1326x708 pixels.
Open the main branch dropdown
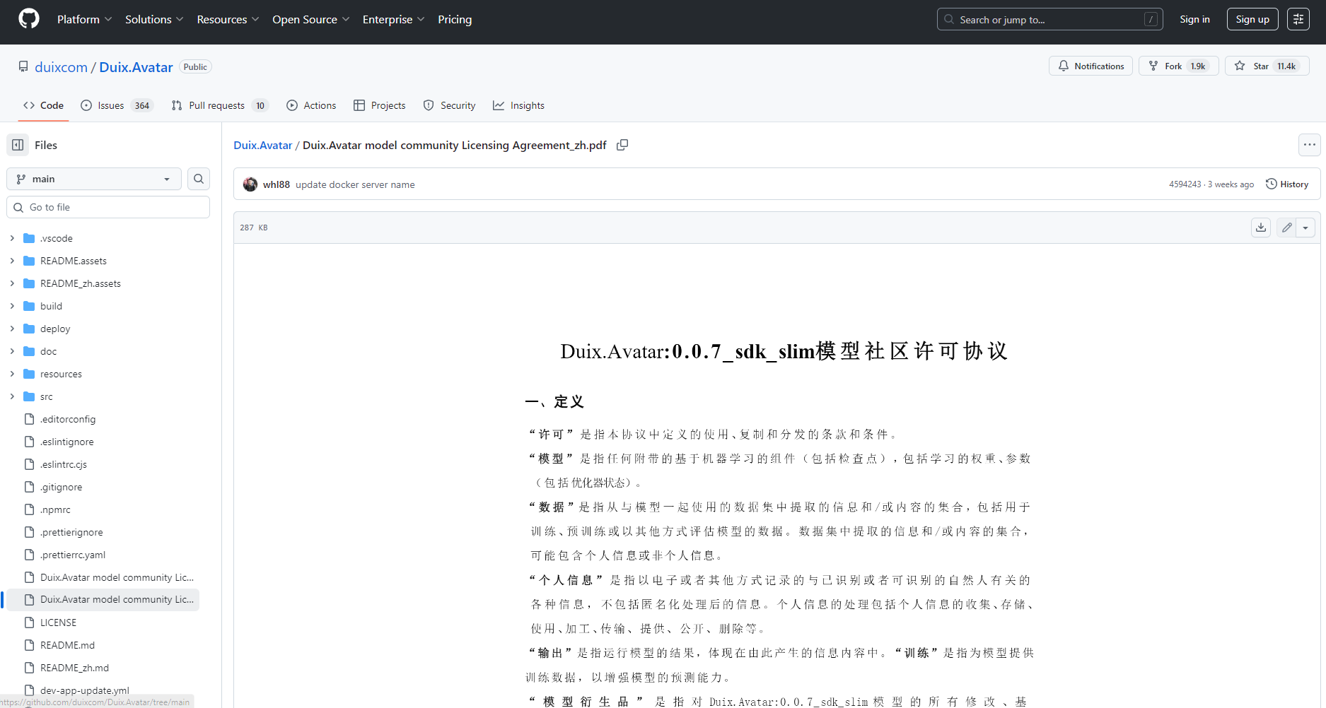tap(93, 179)
